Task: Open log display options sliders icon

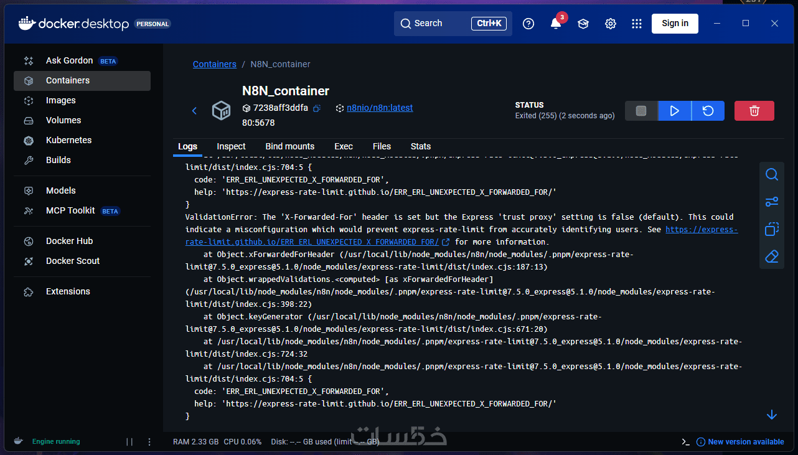Action: pyautogui.click(x=772, y=202)
